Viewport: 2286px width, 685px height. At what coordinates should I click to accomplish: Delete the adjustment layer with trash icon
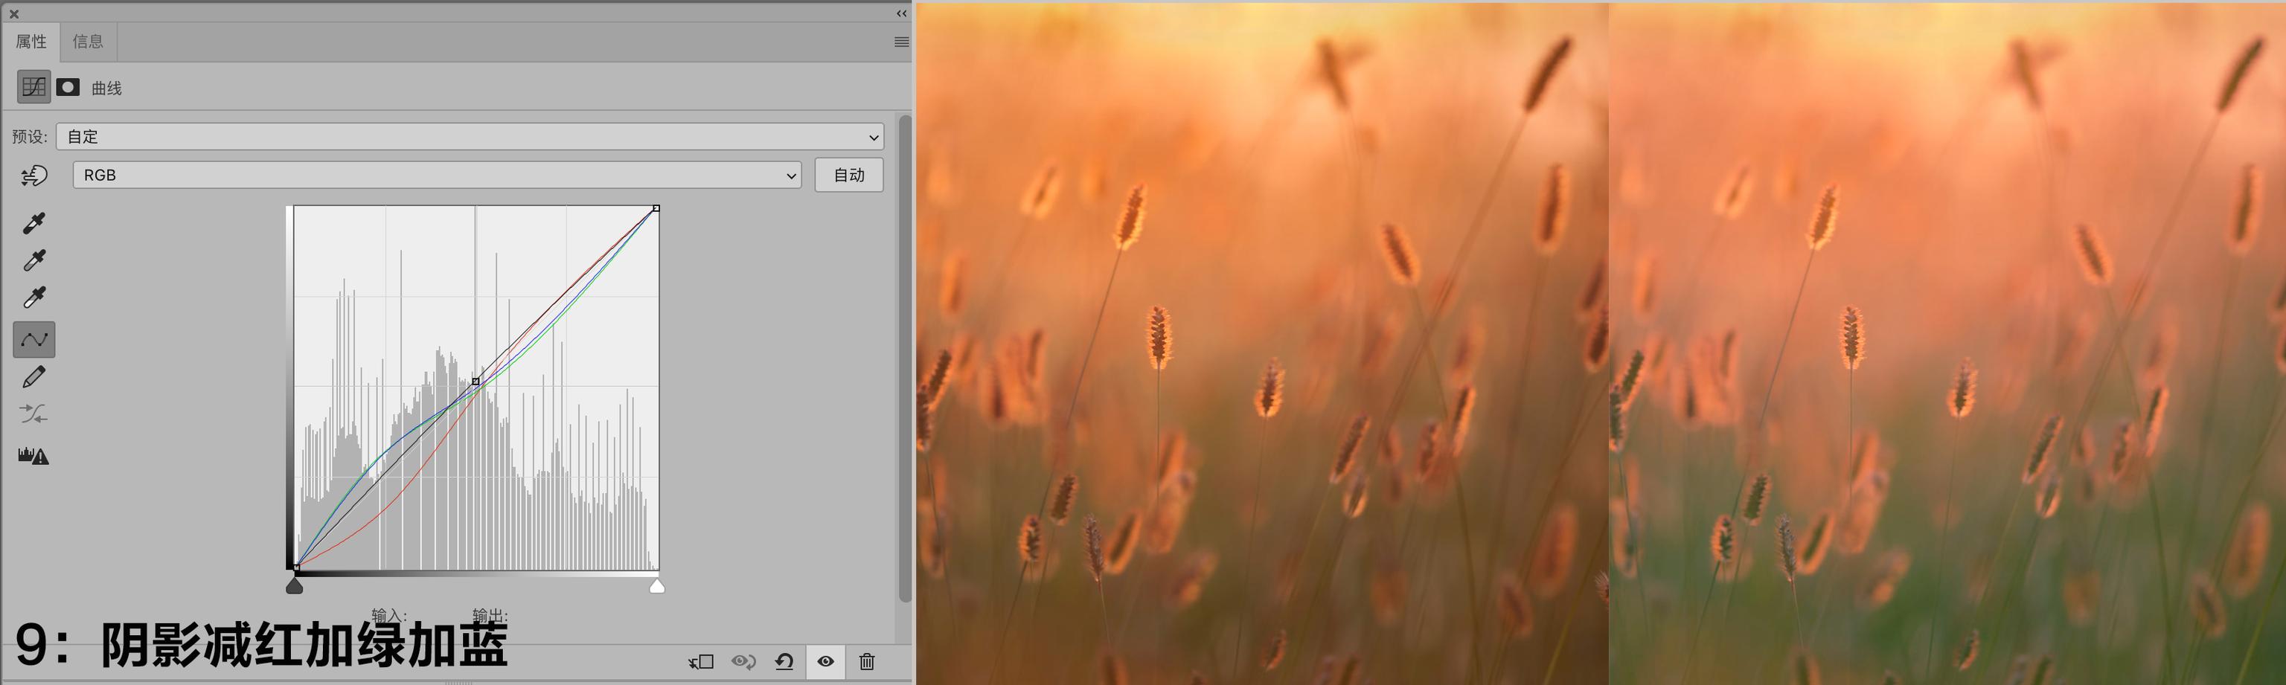(867, 661)
